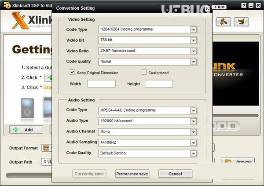
Task: Close the Conversion Setting dialog
Action: pyautogui.click(x=207, y=8)
